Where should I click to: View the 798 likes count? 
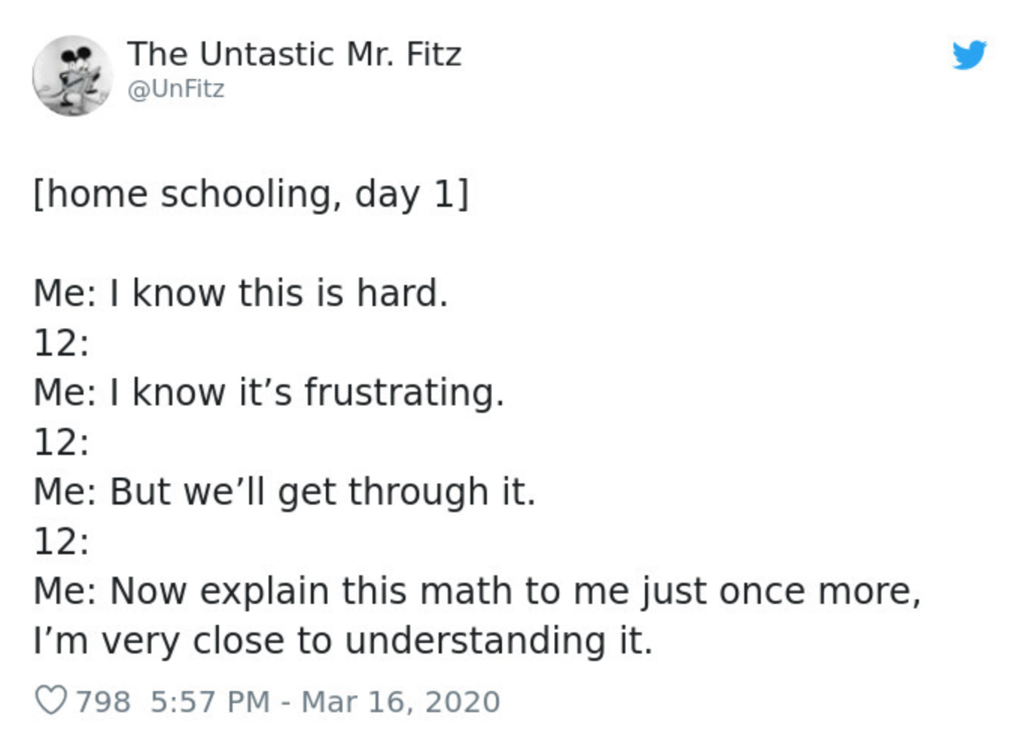tap(103, 702)
